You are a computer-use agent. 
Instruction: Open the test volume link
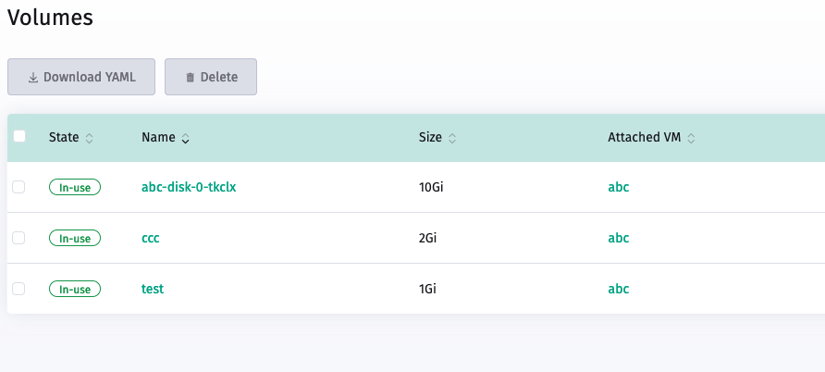[153, 289]
